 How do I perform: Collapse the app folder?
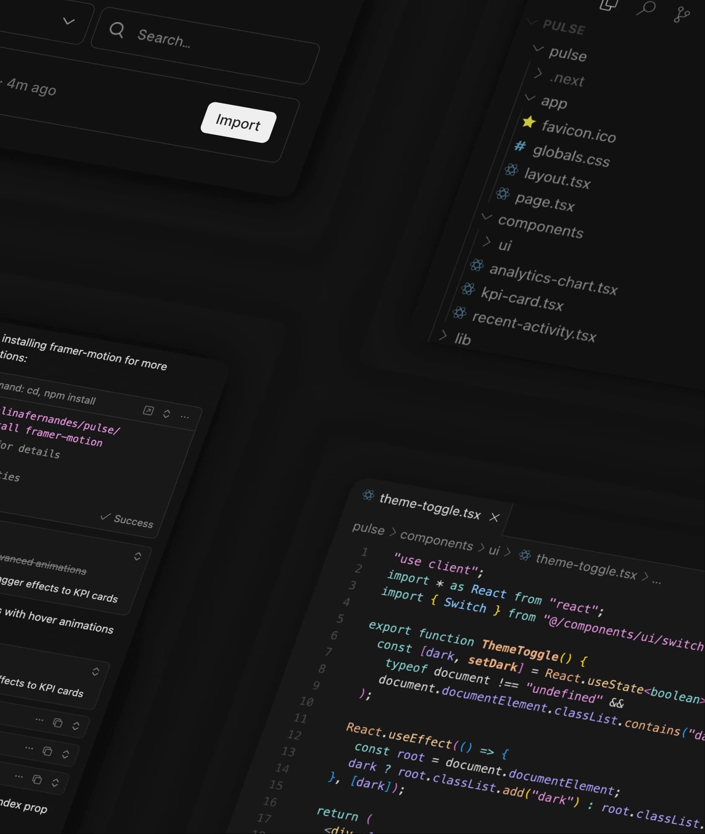tap(530, 97)
